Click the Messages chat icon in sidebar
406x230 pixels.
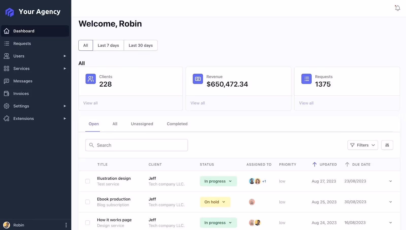[7, 81]
